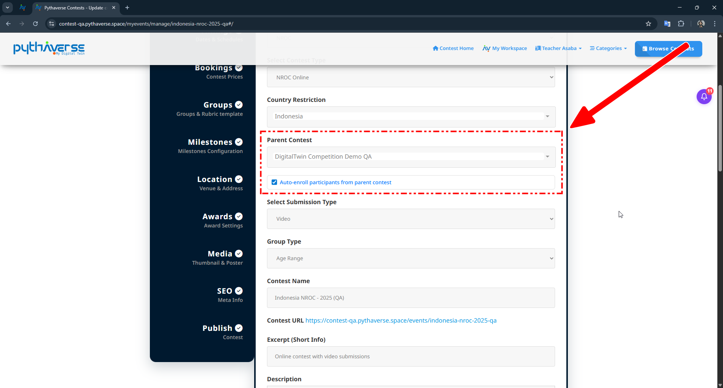This screenshot has width=723, height=388.
Task: Reload the page
Action: (x=35, y=24)
